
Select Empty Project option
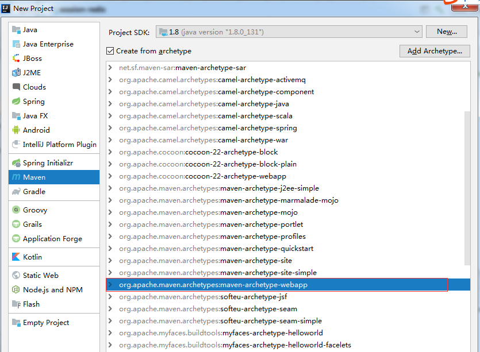pos(54,322)
